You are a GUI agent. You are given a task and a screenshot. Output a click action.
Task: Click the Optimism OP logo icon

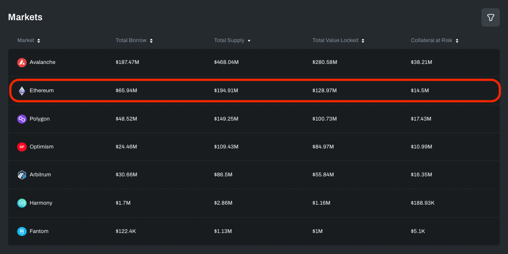tap(22, 147)
